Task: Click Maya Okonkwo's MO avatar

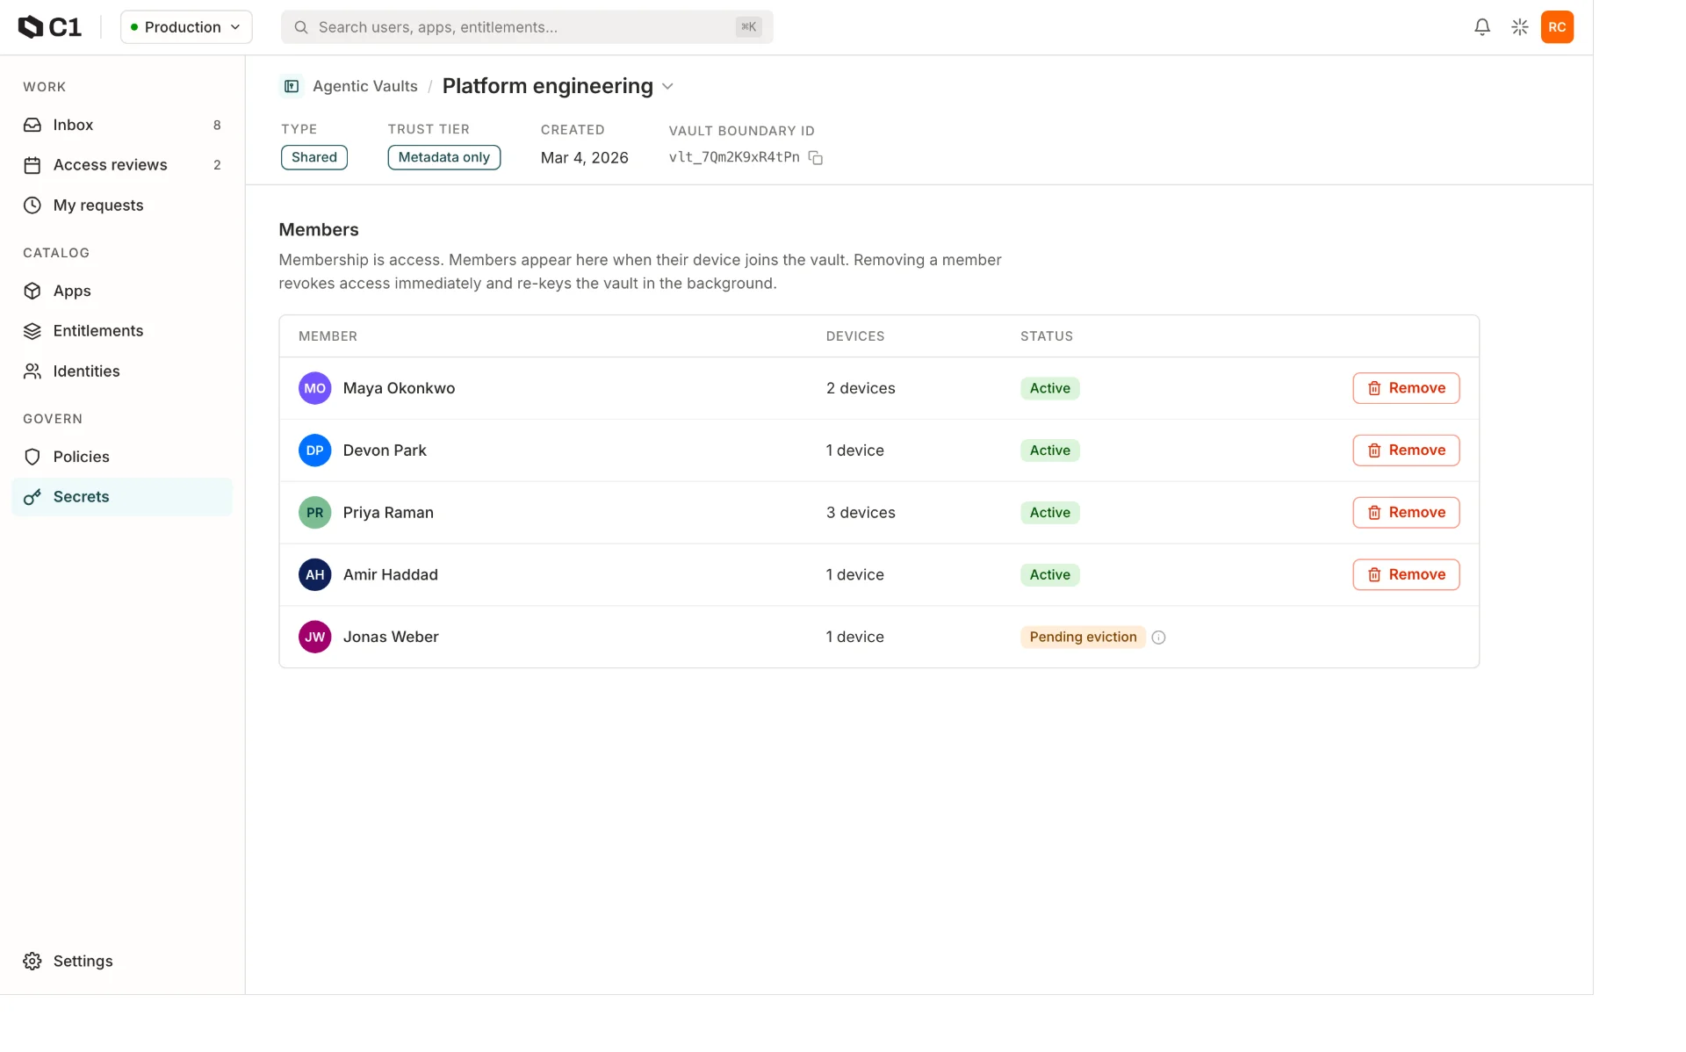Action: point(314,388)
